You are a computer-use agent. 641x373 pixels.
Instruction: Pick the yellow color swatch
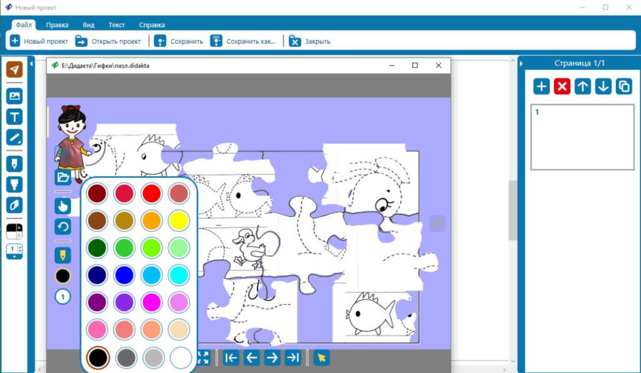tap(178, 221)
